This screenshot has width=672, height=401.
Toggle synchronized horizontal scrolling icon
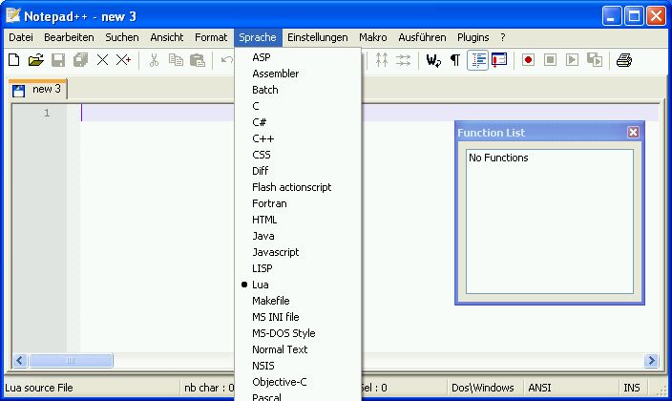click(403, 60)
